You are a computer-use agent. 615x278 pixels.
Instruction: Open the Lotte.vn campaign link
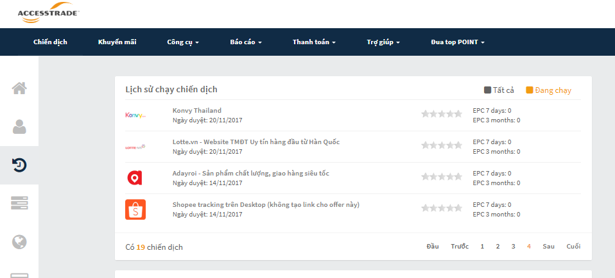(256, 142)
